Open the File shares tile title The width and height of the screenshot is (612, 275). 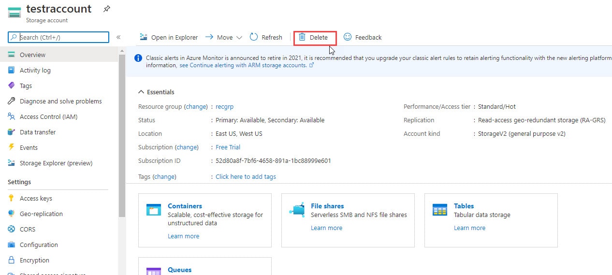[x=327, y=206]
